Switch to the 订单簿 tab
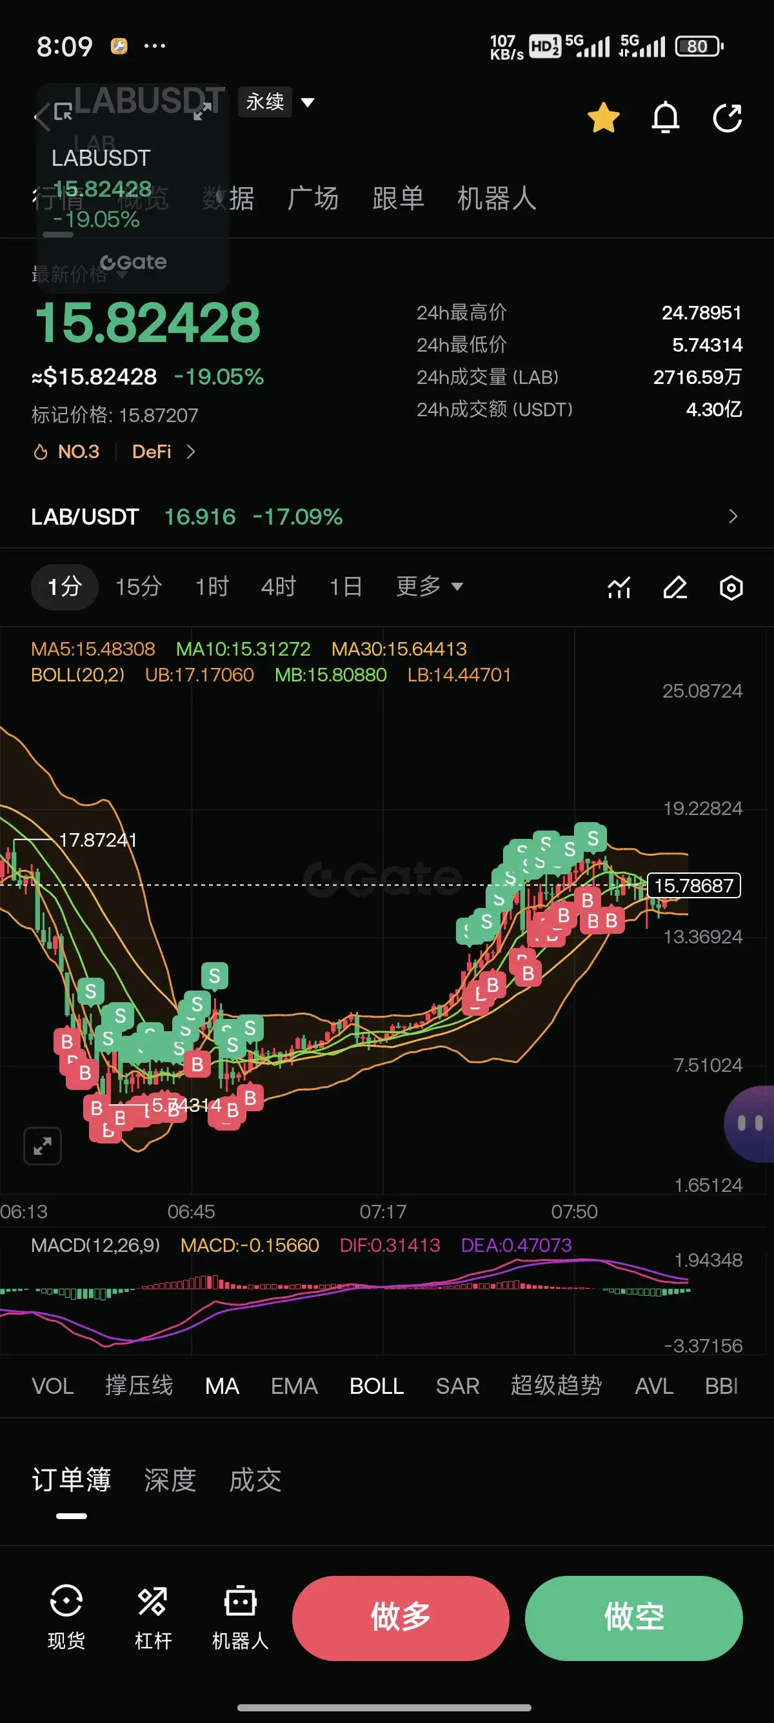Screen dimensions: 774x1723 point(72,1480)
